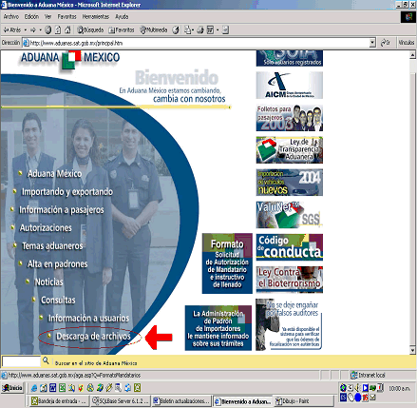
Task: Open History via toolbar globe icon
Action: point(176,30)
